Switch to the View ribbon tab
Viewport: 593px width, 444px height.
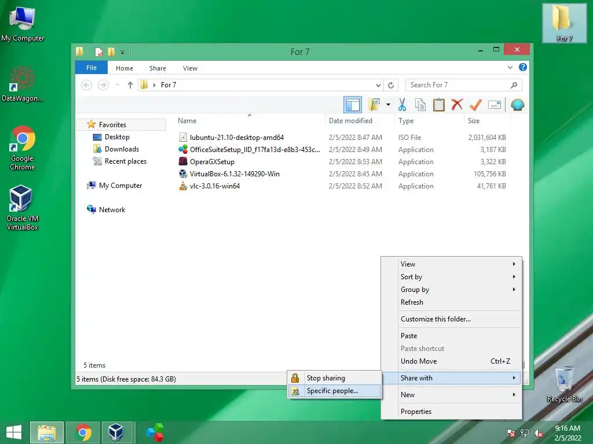tap(190, 68)
